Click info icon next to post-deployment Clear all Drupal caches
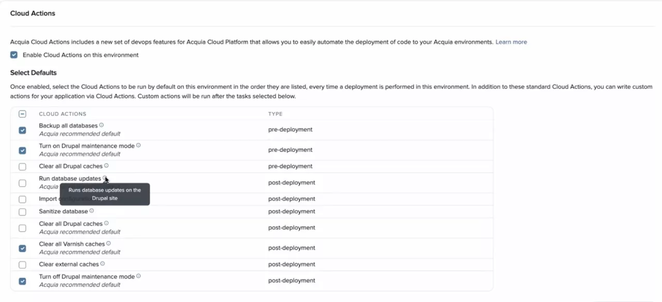This screenshot has height=302, width=662. pos(106,223)
